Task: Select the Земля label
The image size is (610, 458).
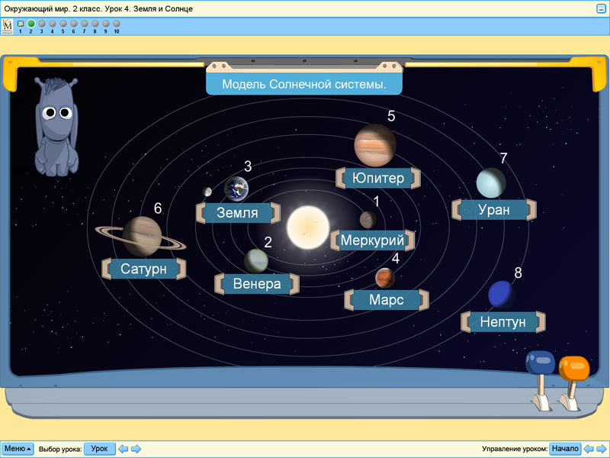Action: (x=238, y=213)
